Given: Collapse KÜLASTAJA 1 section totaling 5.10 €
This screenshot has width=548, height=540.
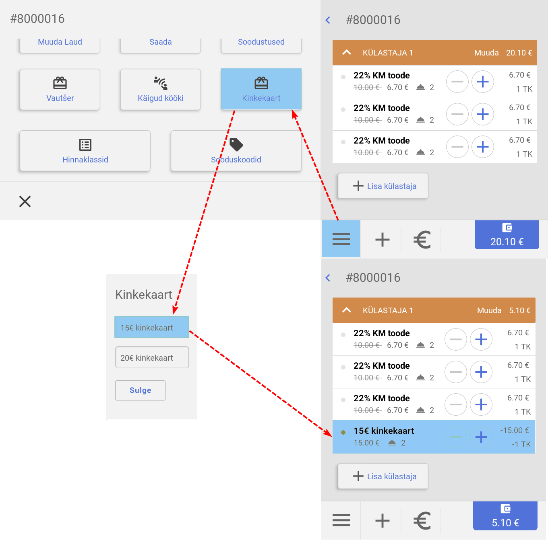Looking at the screenshot, I should point(347,310).
